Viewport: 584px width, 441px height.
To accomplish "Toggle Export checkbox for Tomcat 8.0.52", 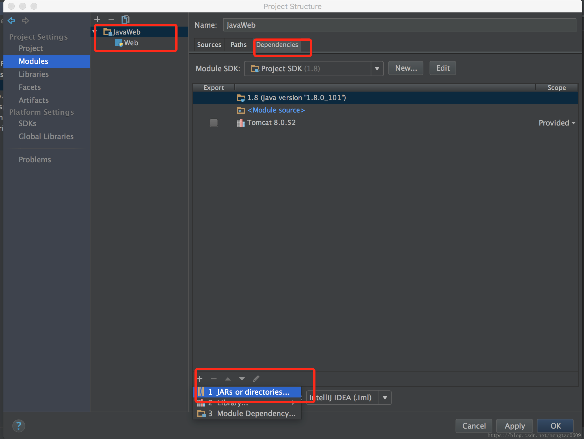I will click(214, 123).
